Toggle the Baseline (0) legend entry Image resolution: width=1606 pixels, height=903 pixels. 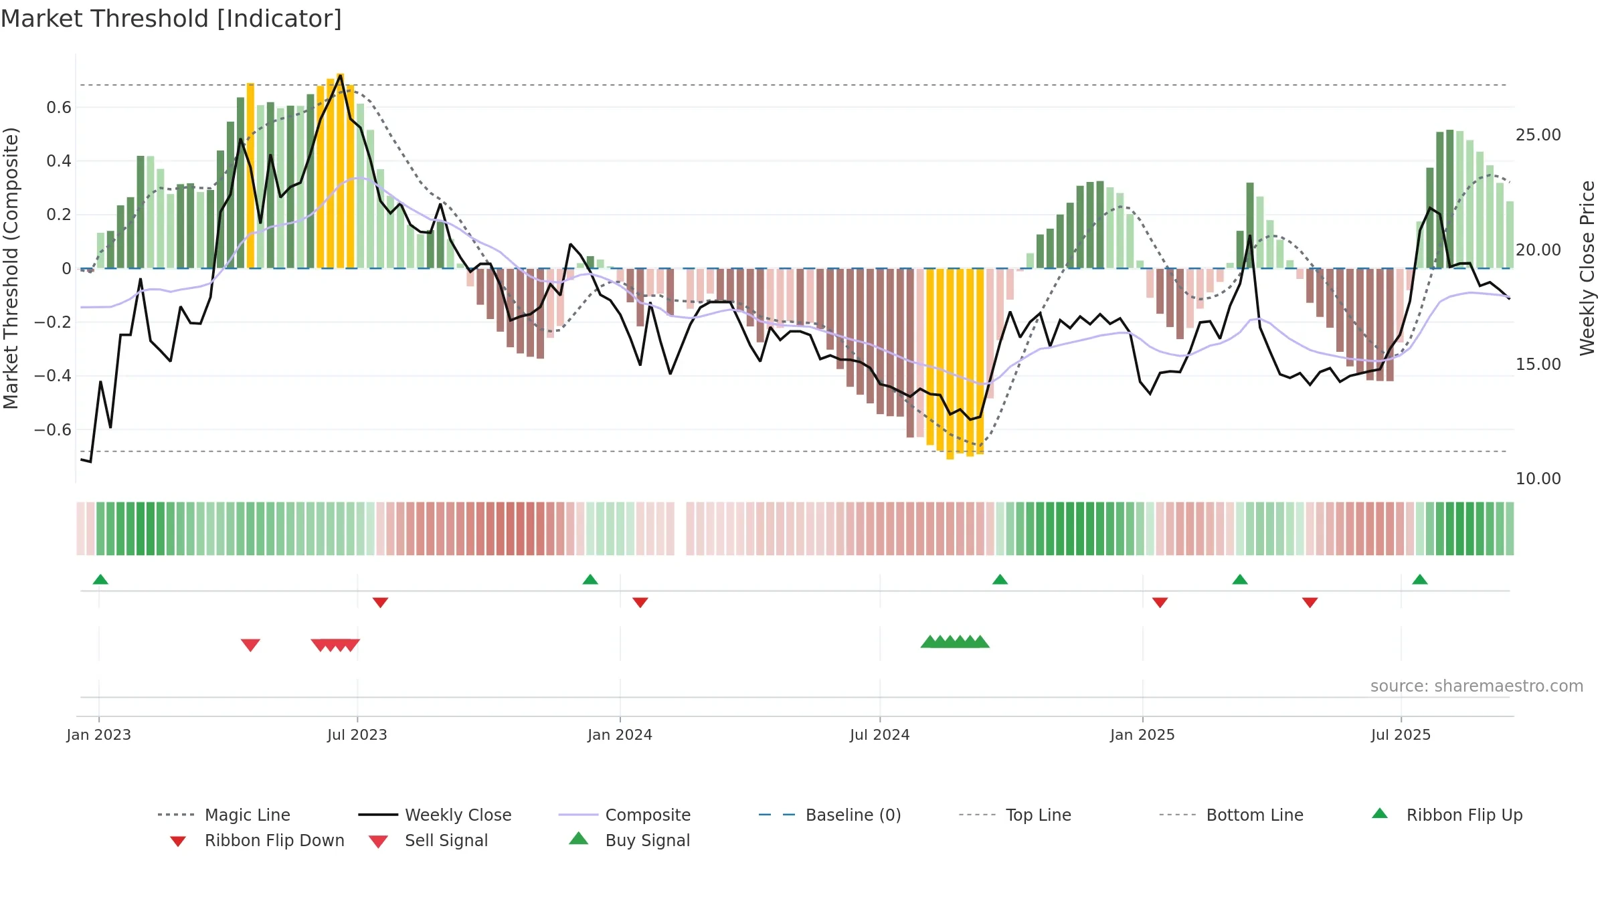pos(830,815)
